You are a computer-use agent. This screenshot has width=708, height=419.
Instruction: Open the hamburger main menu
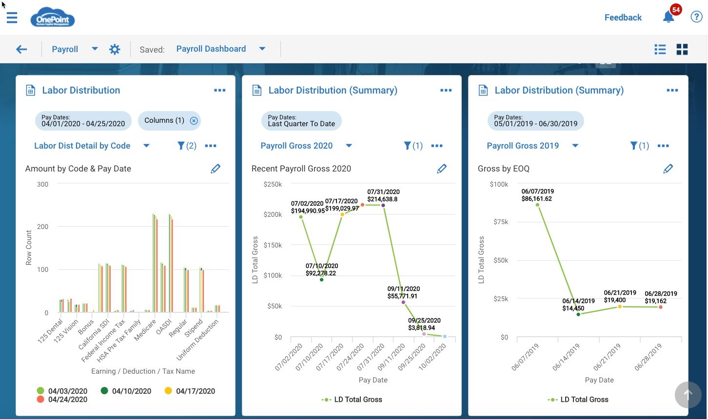tap(12, 18)
